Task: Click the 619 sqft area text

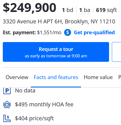Action: click(x=107, y=10)
